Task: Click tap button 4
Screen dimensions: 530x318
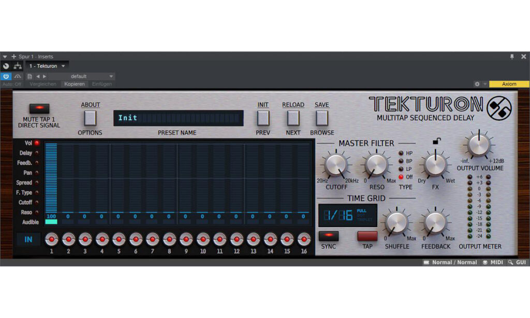Action: point(102,239)
